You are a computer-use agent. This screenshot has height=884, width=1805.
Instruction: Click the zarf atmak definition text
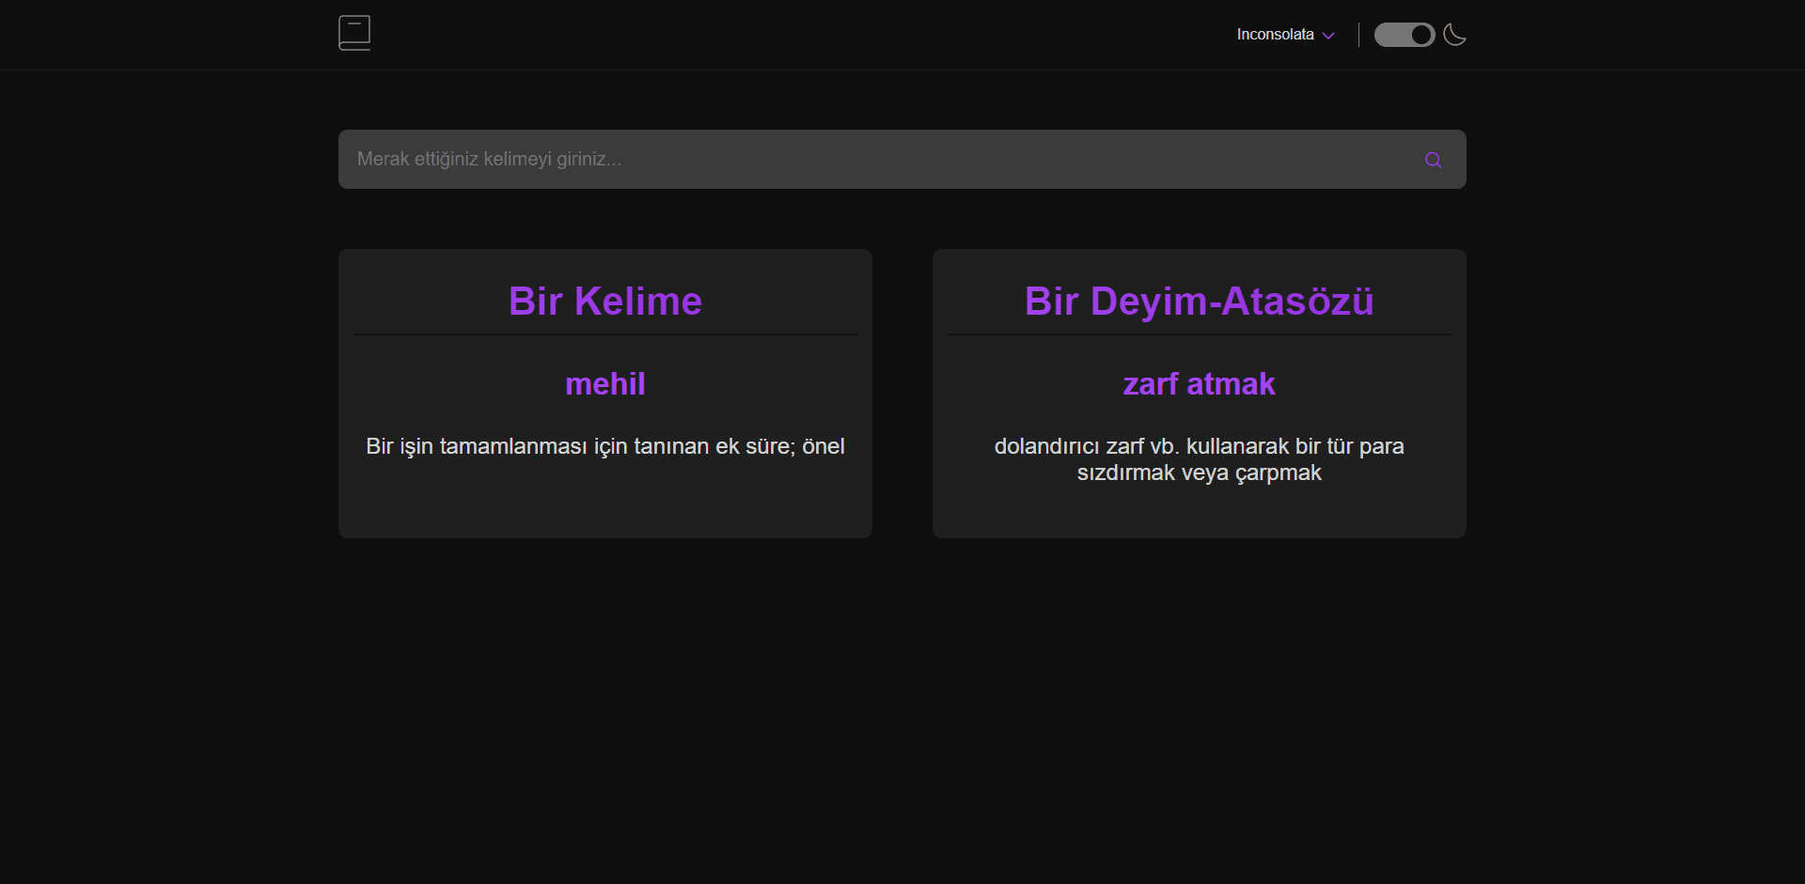(x=1200, y=459)
